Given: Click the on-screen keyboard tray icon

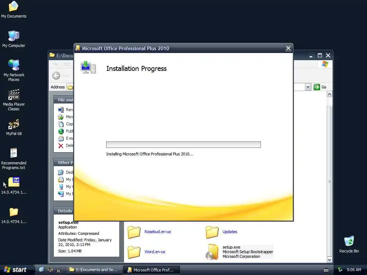Looking at the screenshot, I should (326, 270).
